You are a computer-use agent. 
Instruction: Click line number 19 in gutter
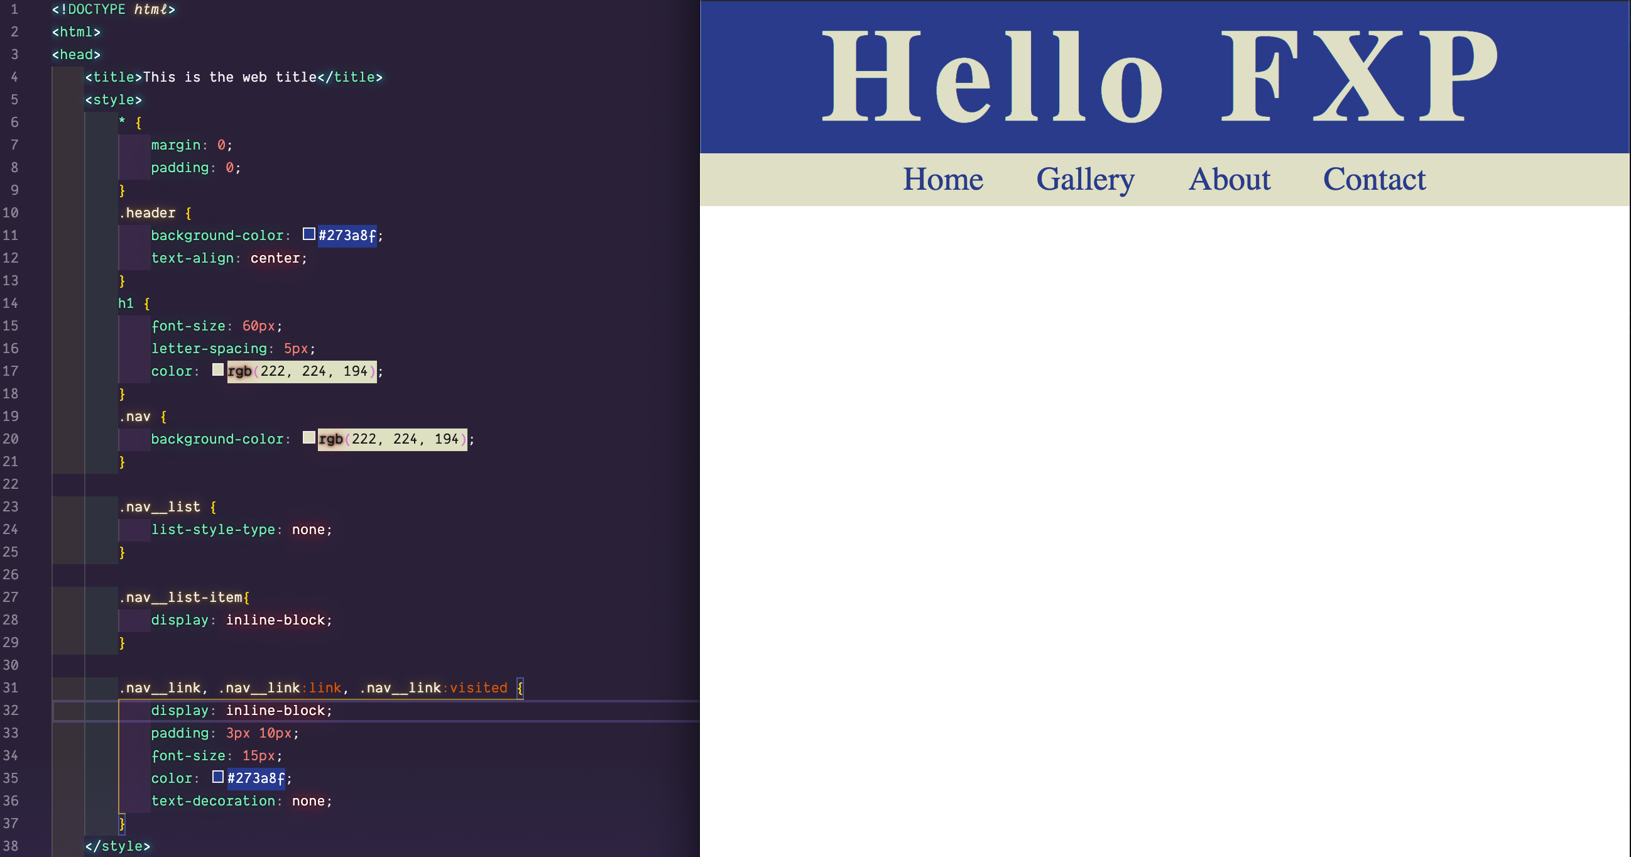coord(11,416)
